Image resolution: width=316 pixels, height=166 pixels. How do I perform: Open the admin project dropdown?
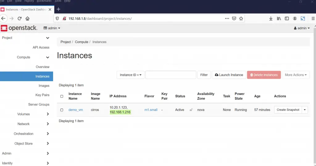click(x=52, y=28)
